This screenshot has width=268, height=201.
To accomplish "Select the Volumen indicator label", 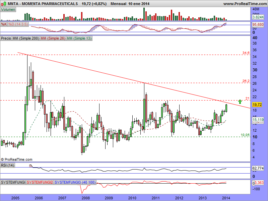I will click(8, 10).
